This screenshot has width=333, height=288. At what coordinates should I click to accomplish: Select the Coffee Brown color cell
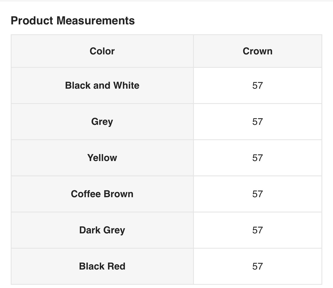pos(102,194)
